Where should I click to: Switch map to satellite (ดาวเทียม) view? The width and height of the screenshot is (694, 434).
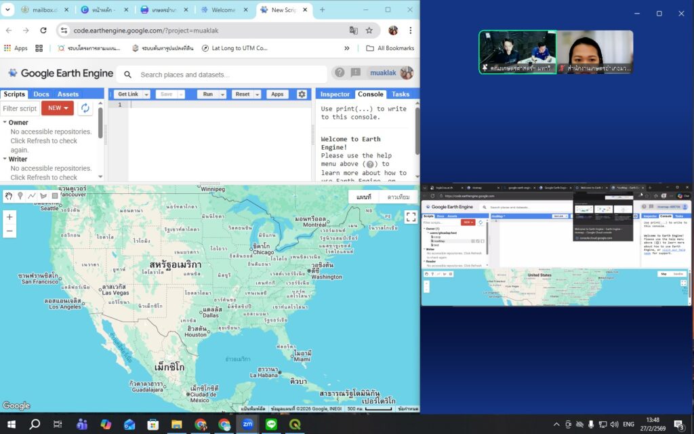coord(399,197)
